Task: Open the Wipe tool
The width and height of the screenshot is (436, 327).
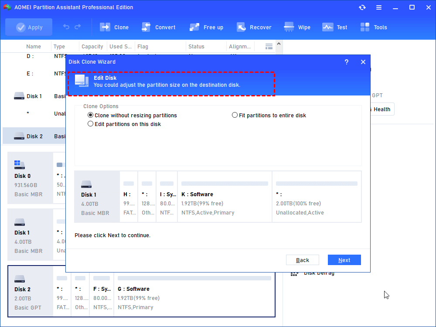Action: (297, 27)
